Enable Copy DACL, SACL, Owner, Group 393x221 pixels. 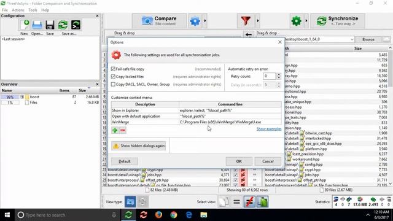tap(113, 85)
